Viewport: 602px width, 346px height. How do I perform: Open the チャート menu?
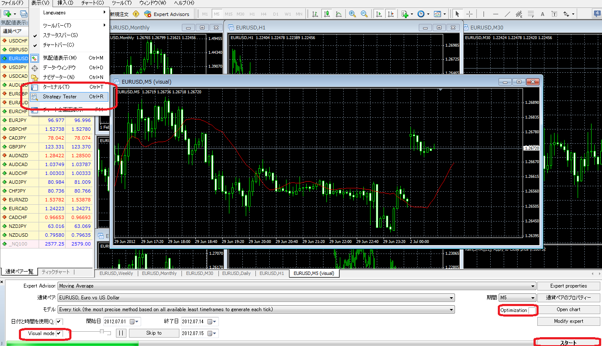[x=92, y=3]
